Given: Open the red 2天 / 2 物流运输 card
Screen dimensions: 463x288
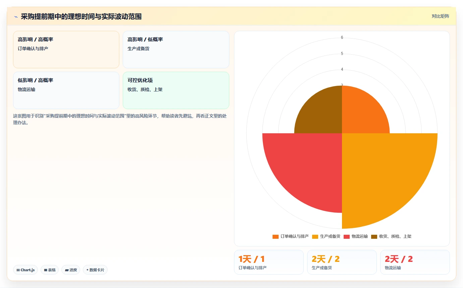Looking at the screenshot, I should [415, 262].
